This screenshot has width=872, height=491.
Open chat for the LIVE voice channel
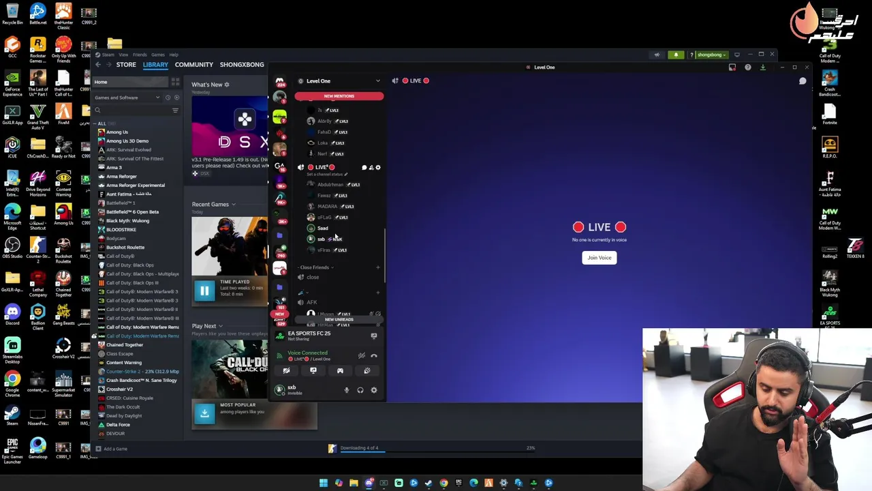[364, 167]
